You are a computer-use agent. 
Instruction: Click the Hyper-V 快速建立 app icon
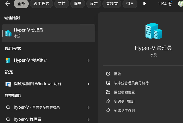(8, 60)
